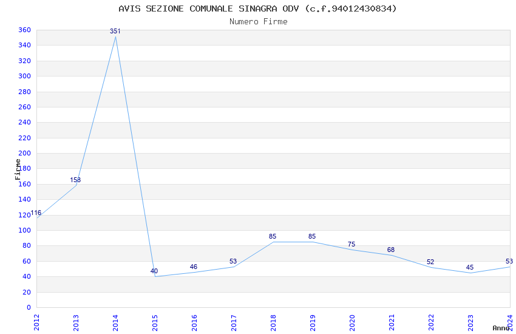Screen dimensions: 516x334
Task: Click the y-axis value 340
Action: [x=25, y=45]
